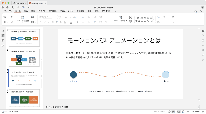
Task: Zoom out using the minus button
Action: click(188, 112)
